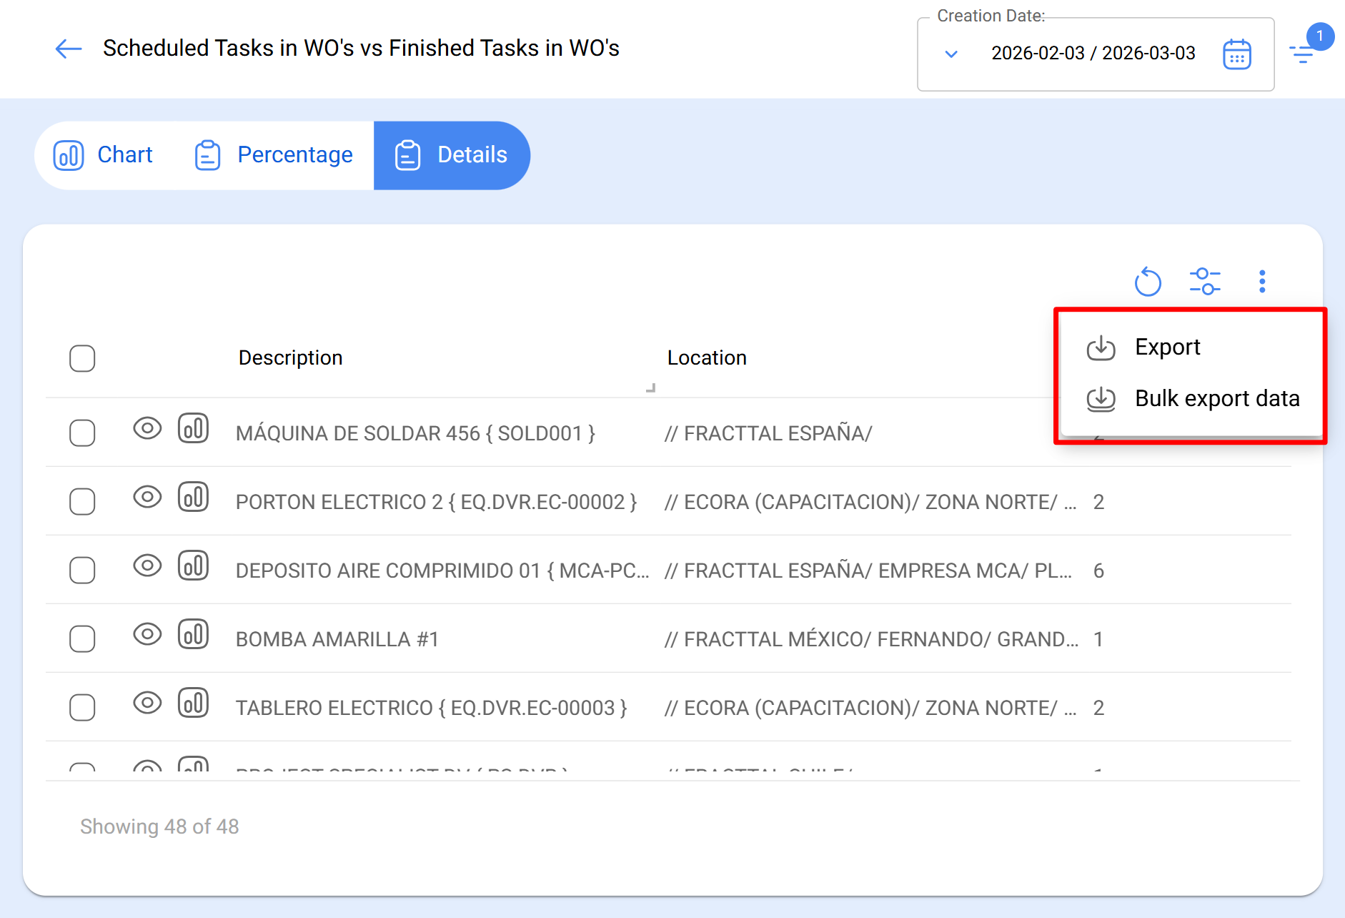Check the DEPOSITO AIRE COMPRIMIDO 01 row checkbox
This screenshot has height=918, width=1345.
point(82,571)
